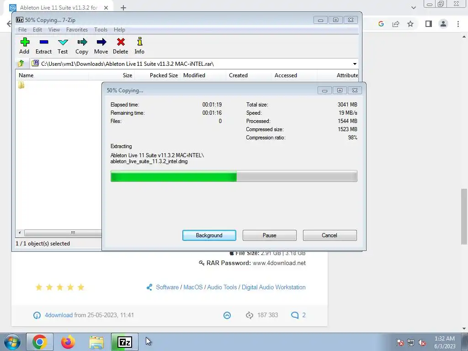Click the browser page vertical scrollbar
The height and width of the screenshot is (351, 468).
click(x=464, y=216)
